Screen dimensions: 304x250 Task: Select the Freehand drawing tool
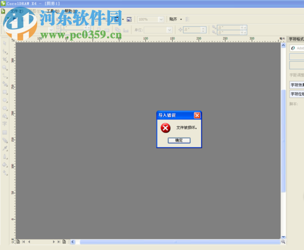(5, 76)
